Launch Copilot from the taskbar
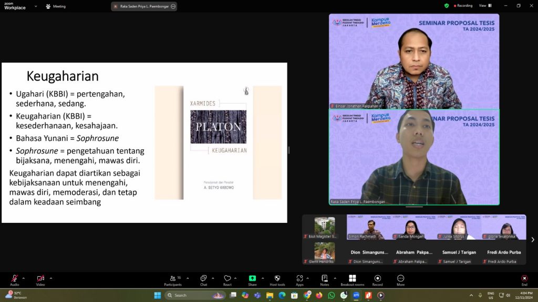 (x=245, y=295)
